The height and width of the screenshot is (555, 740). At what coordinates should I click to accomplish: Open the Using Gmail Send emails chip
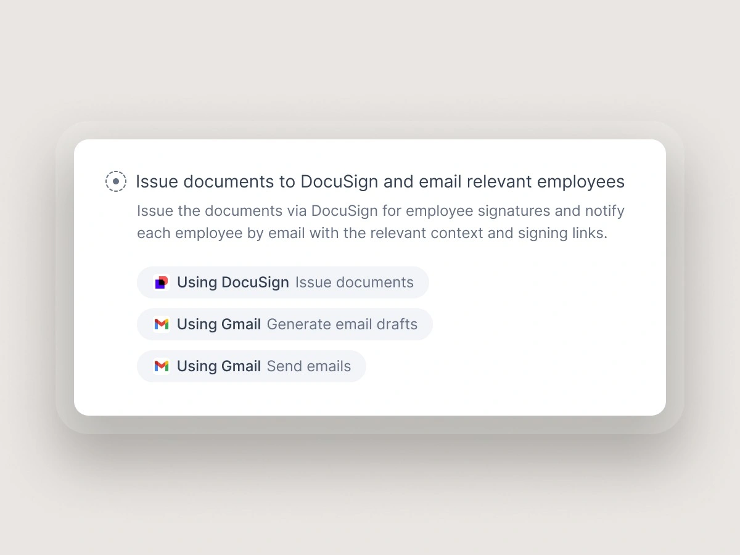point(252,366)
